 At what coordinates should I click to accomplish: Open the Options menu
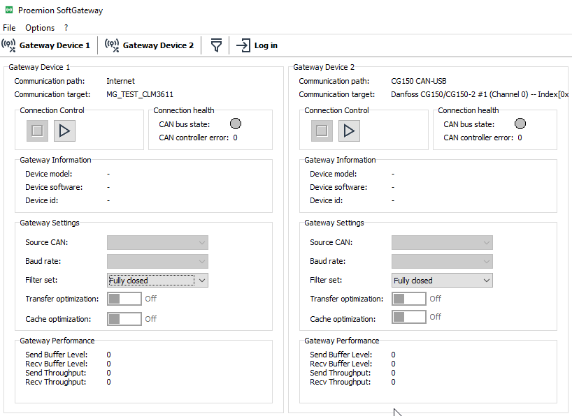click(40, 27)
